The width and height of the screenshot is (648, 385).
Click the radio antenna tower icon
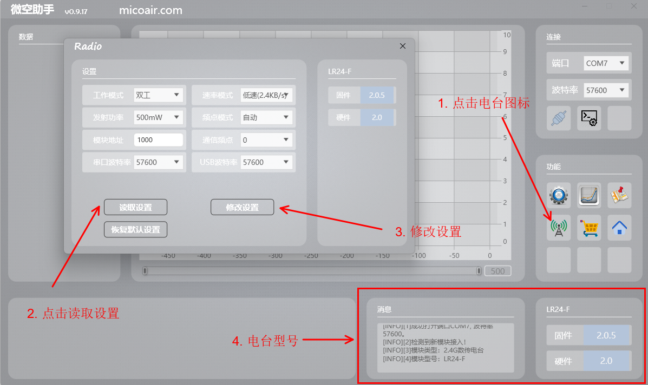559,227
